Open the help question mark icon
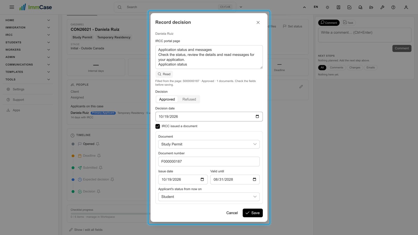Screen dimensions: 418x235 click(x=393, y=7)
